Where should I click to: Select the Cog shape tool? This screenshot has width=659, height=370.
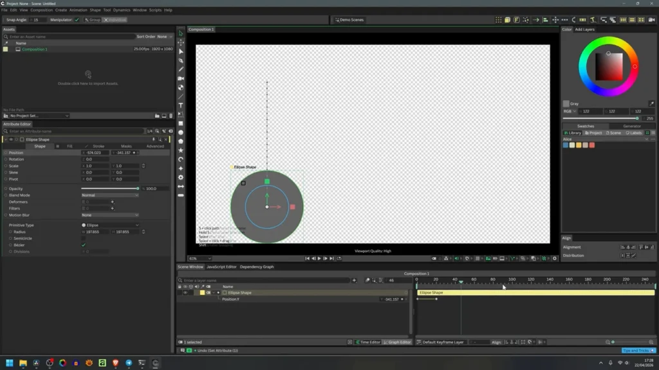click(181, 177)
